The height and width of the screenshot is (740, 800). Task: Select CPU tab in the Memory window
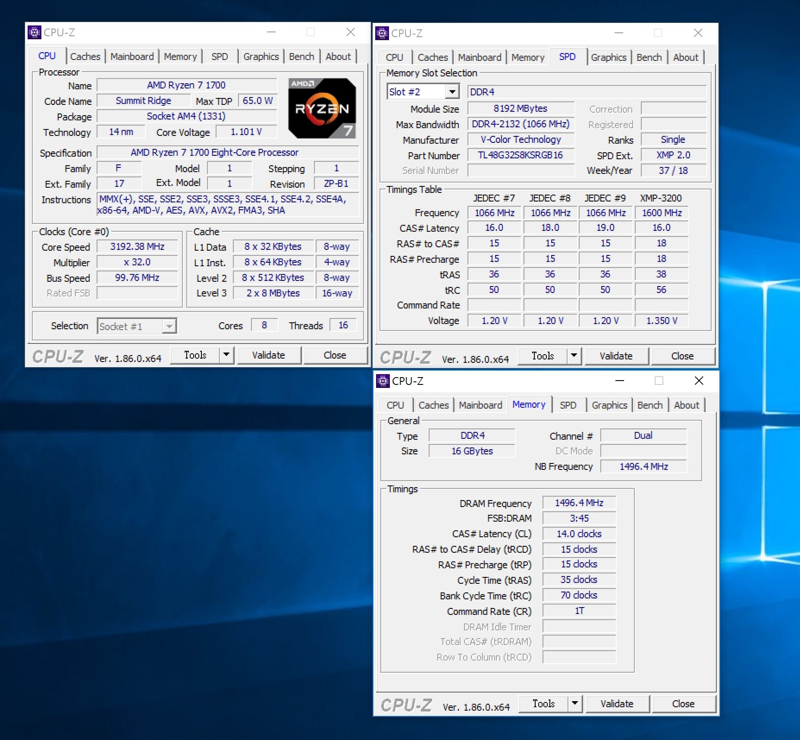[395, 405]
